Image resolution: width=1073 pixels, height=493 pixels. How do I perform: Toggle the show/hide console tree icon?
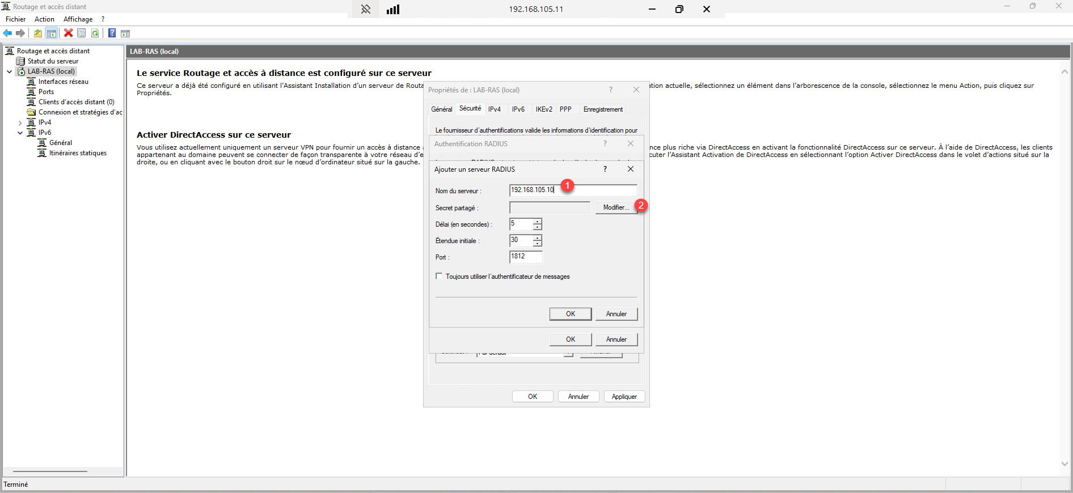tap(52, 33)
